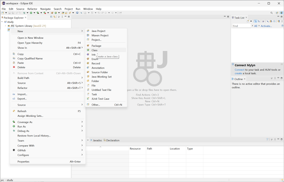Viewport: 284px width, 182px height.
Task: Open the New wizard dropdown arrow
Action: point(6,13)
